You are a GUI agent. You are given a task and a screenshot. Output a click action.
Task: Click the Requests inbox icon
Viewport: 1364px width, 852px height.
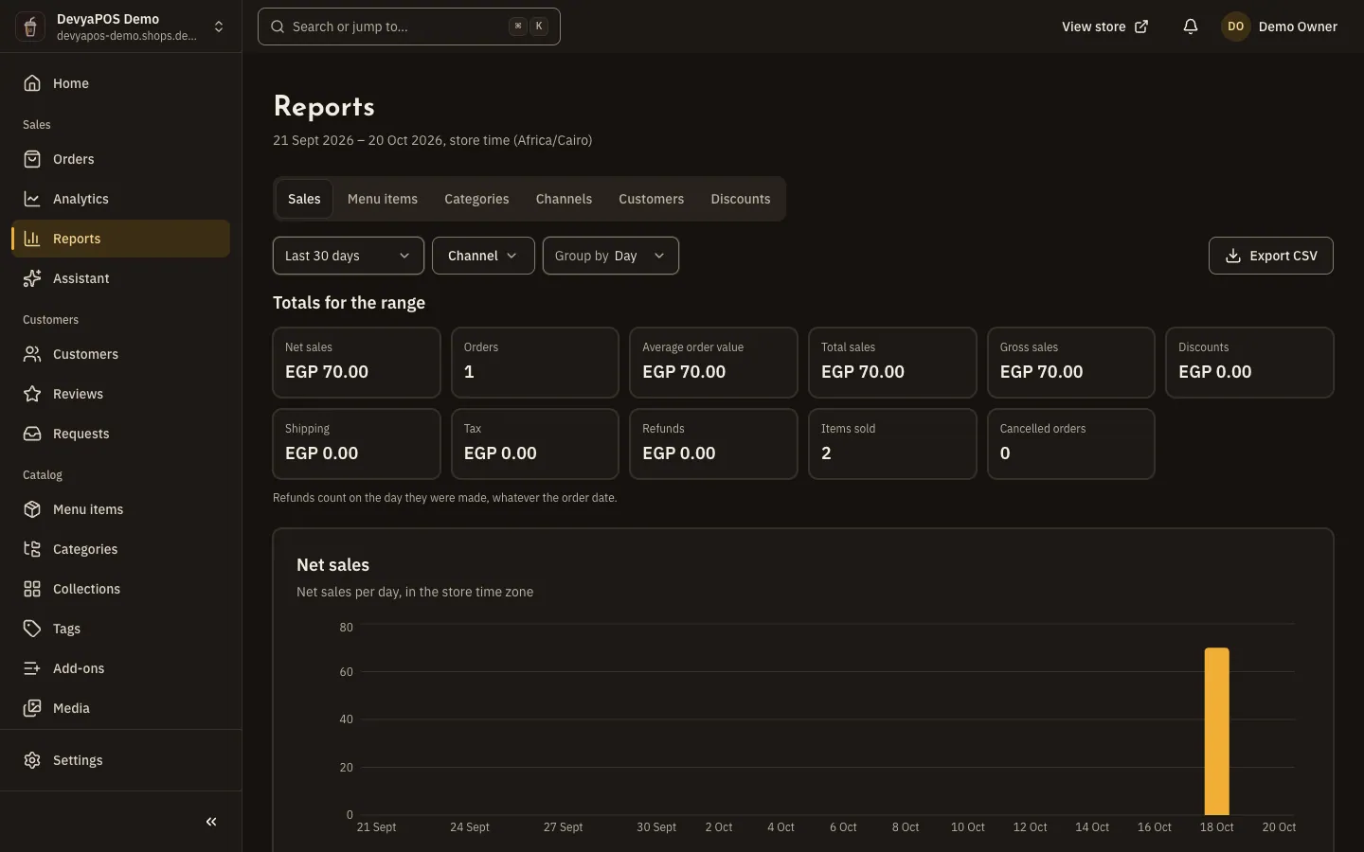pyautogui.click(x=32, y=434)
